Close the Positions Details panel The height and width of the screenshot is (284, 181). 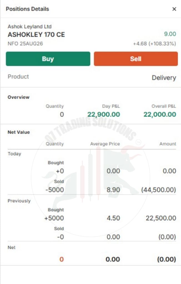pyautogui.click(x=174, y=9)
